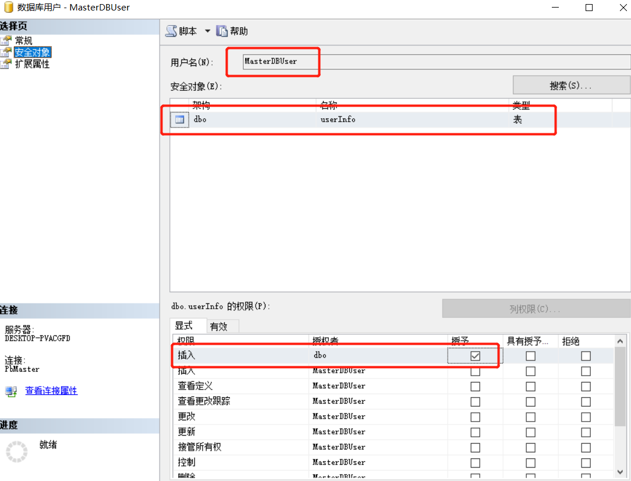Screen dimensions: 631x481
Task: Click the 帮助 toolbar icon
Action: [x=223, y=31]
